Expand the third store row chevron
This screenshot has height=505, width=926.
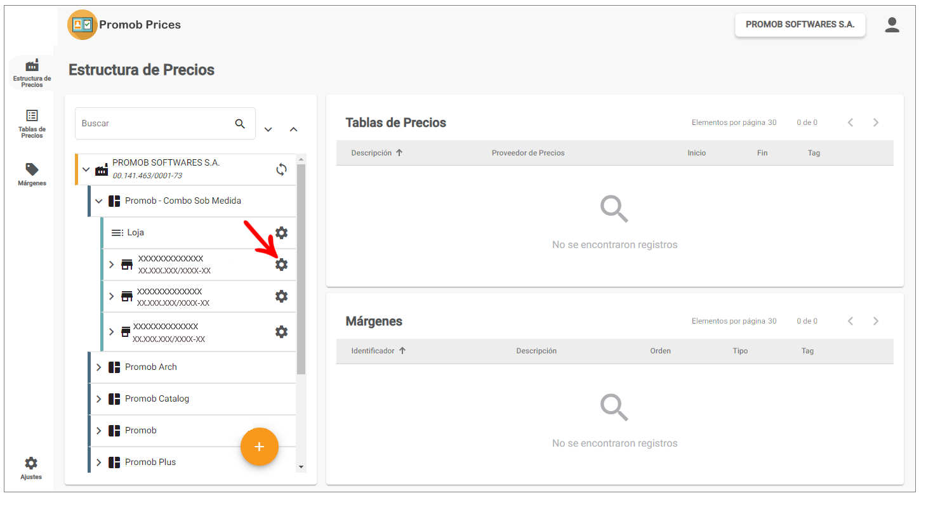(111, 332)
